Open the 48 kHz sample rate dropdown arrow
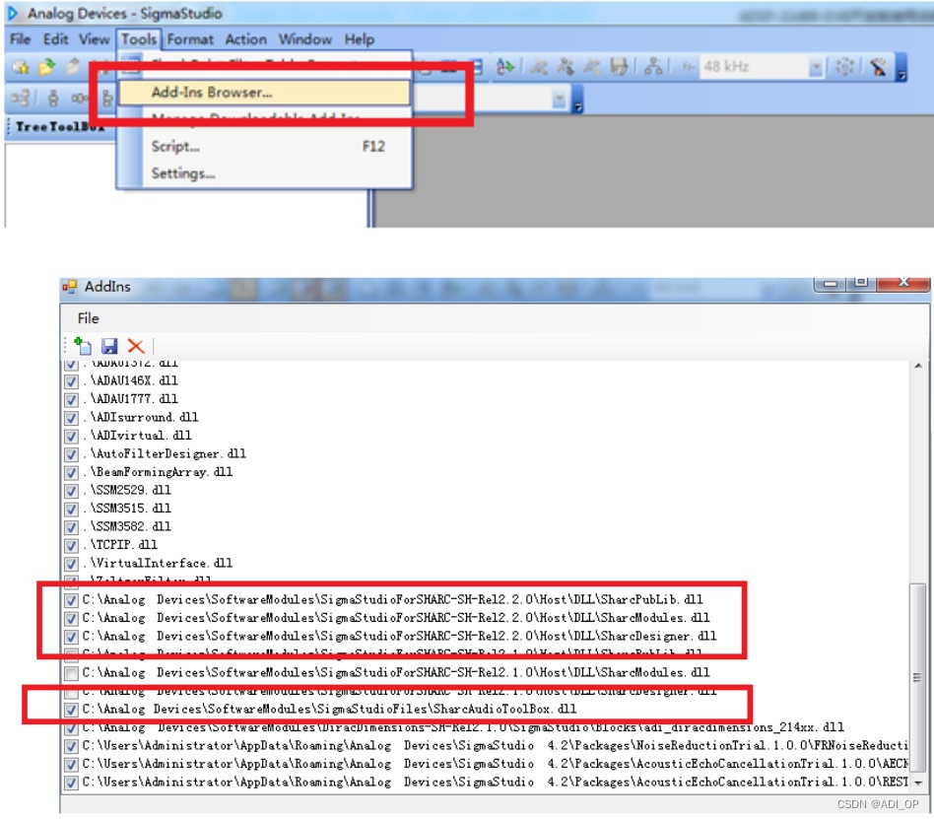Image resolution: width=934 pixels, height=819 pixels. (x=816, y=67)
